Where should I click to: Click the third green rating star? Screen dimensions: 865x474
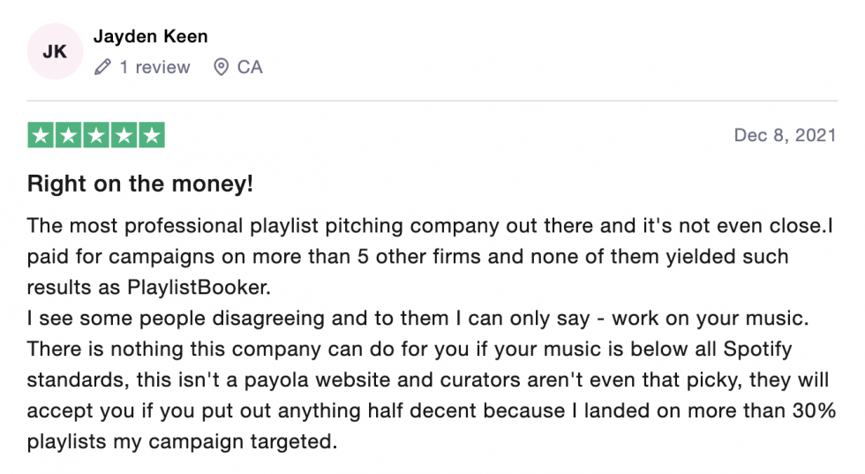[96, 135]
